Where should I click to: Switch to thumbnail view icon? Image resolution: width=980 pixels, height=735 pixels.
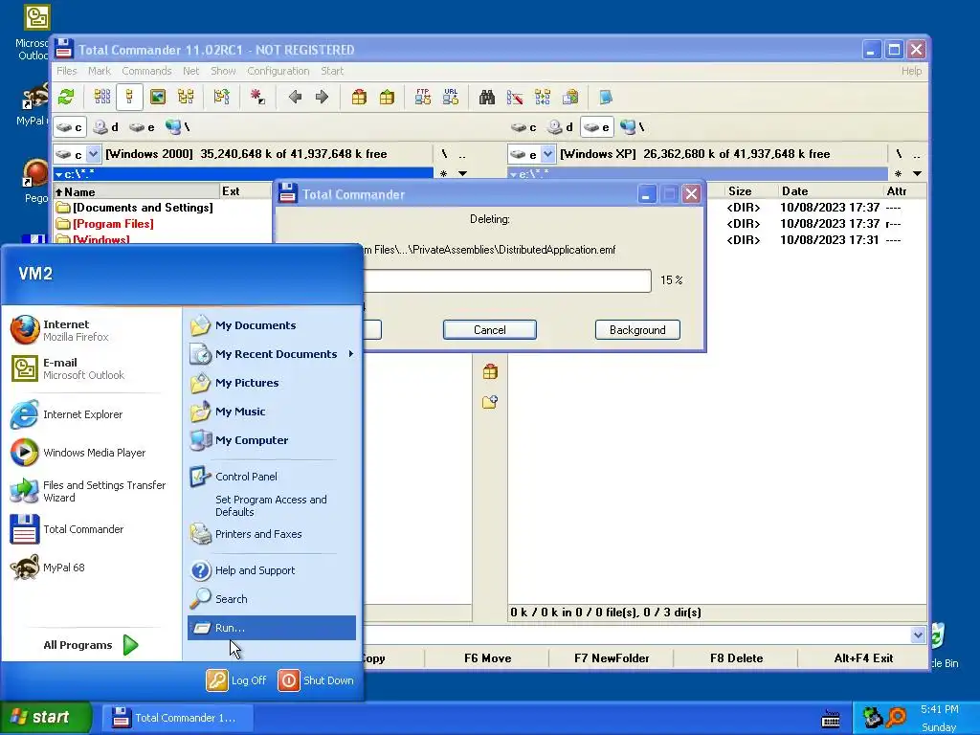tap(158, 97)
